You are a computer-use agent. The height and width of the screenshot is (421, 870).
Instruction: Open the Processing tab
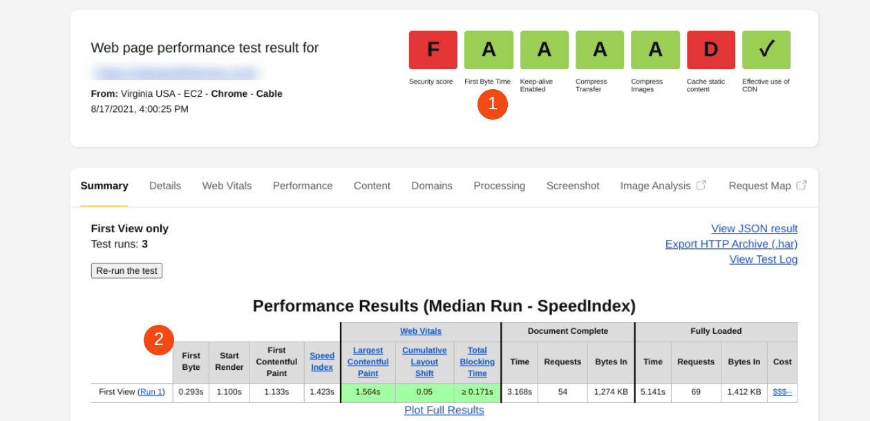pos(499,185)
